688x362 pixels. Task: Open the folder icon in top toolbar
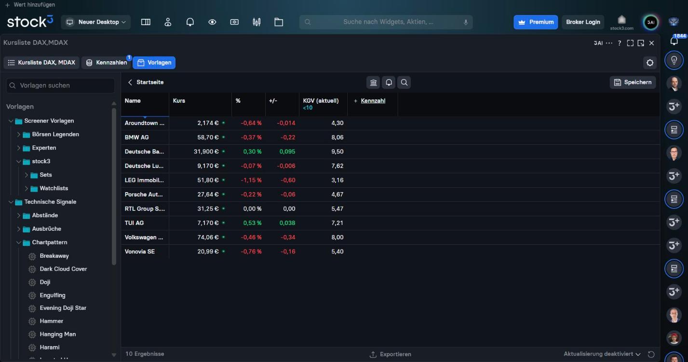click(279, 22)
